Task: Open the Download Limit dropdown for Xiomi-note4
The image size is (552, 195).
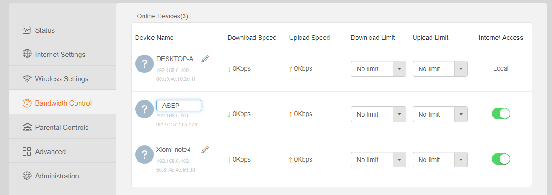Action: [x=379, y=160]
